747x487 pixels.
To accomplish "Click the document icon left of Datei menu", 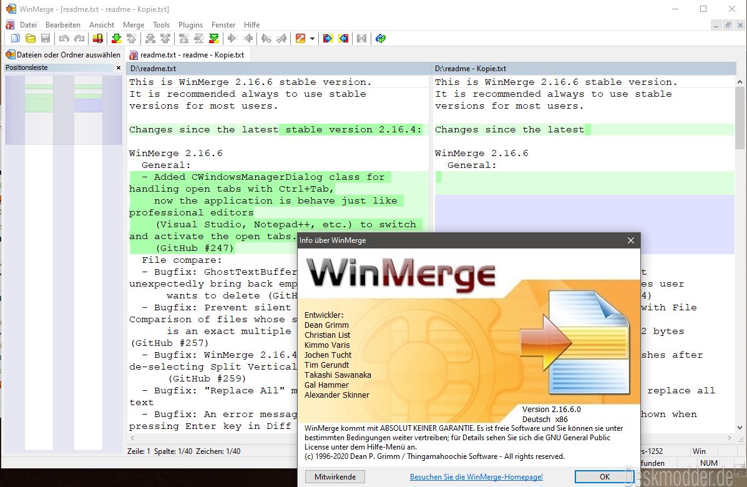I will [x=9, y=25].
